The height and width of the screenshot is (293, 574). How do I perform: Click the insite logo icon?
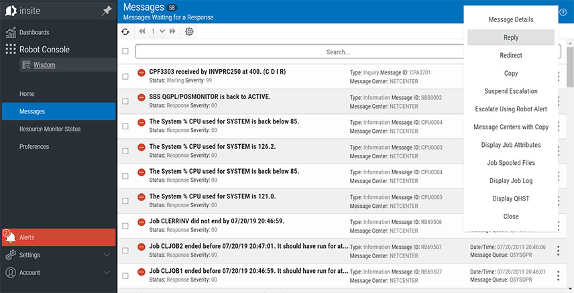tap(11, 11)
